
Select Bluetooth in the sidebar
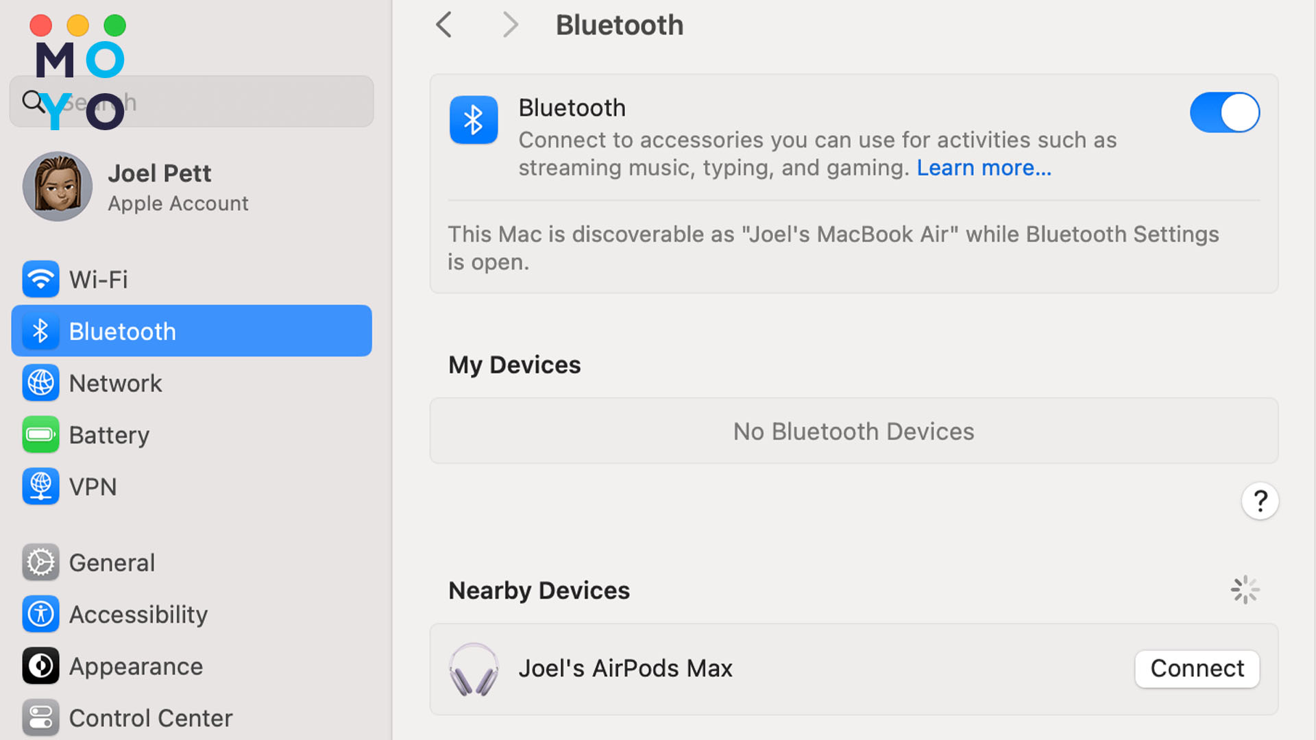(192, 331)
